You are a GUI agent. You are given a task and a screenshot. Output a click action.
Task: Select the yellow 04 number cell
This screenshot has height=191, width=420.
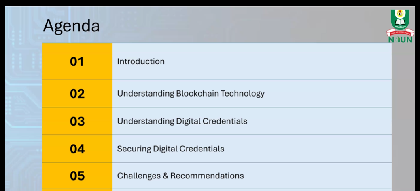[x=77, y=149]
